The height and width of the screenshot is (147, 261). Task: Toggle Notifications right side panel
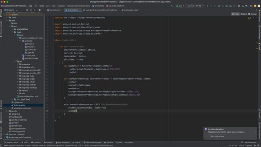click(x=259, y=16)
